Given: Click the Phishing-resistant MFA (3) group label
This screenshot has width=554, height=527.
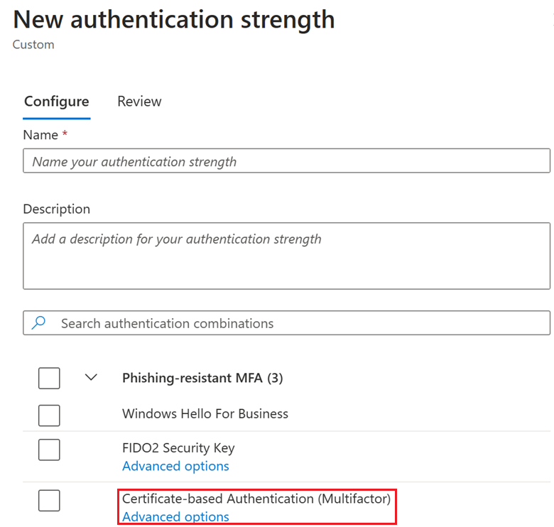Looking at the screenshot, I should pos(202,378).
